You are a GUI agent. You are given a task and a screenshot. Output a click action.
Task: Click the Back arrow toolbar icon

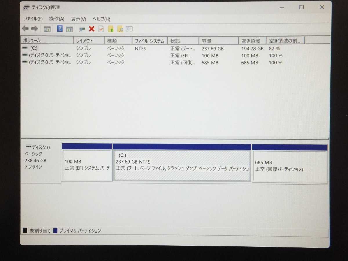click(x=25, y=29)
